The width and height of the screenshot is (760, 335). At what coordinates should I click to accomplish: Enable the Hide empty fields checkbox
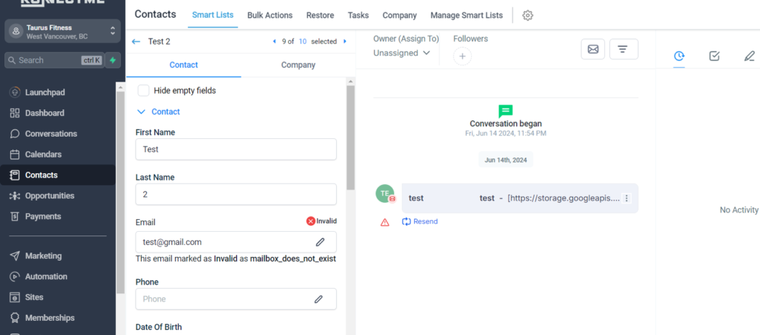click(x=144, y=91)
